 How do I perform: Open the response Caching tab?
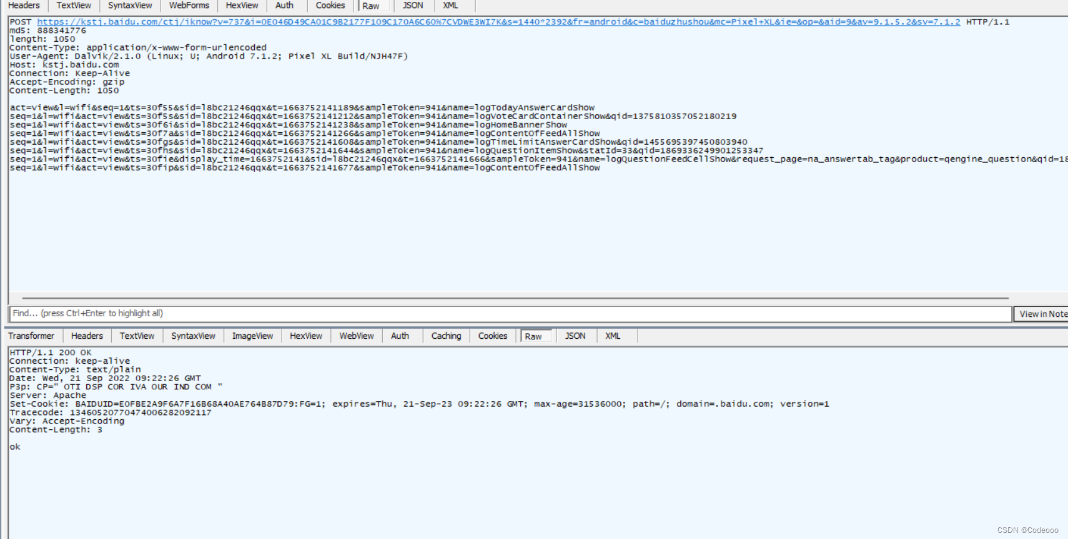446,336
